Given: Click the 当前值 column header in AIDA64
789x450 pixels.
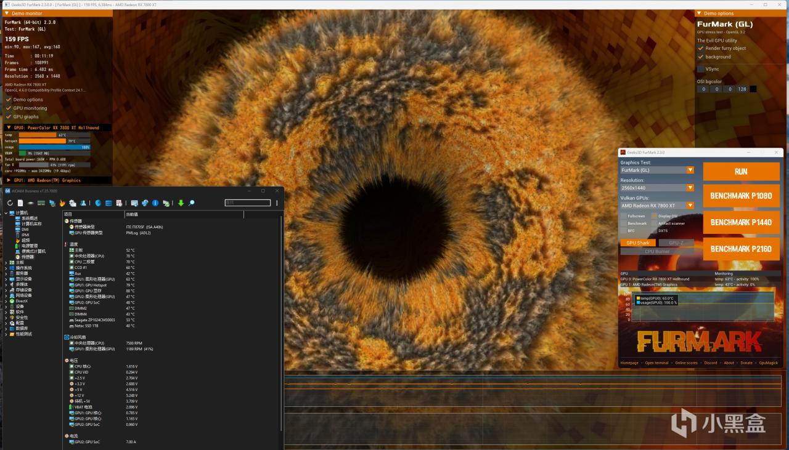Looking at the screenshot, I should (184, 214).
